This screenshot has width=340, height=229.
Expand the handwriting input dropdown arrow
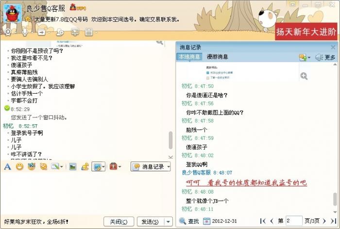pos(62,166)
